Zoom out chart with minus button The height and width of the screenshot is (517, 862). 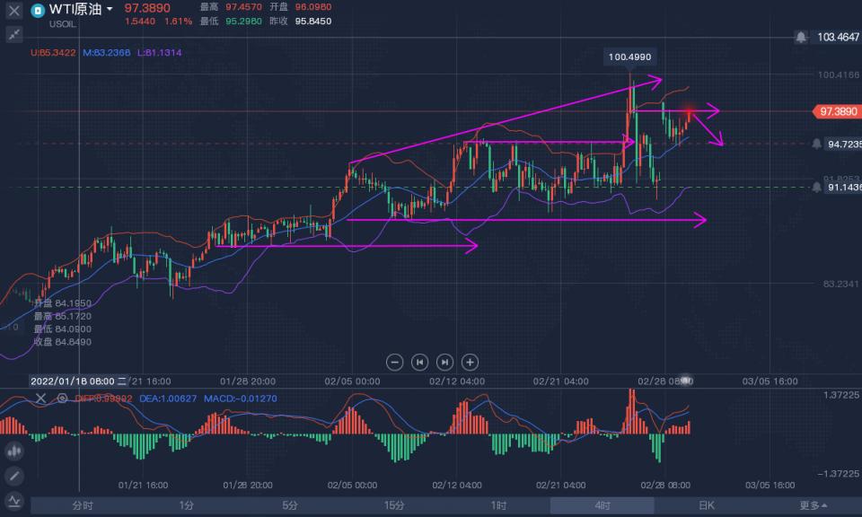pyautogui.click(x=394, y=362)
